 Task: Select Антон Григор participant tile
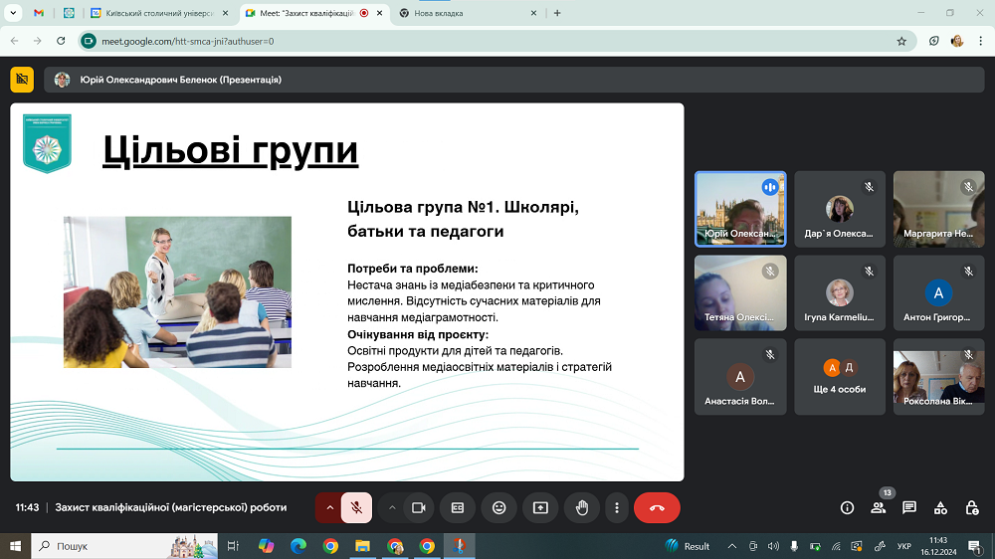pos(938,293)
